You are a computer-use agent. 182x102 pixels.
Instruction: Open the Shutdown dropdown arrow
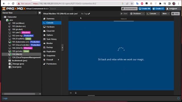143,14
